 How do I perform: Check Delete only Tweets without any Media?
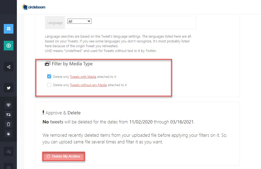point(49,85)
